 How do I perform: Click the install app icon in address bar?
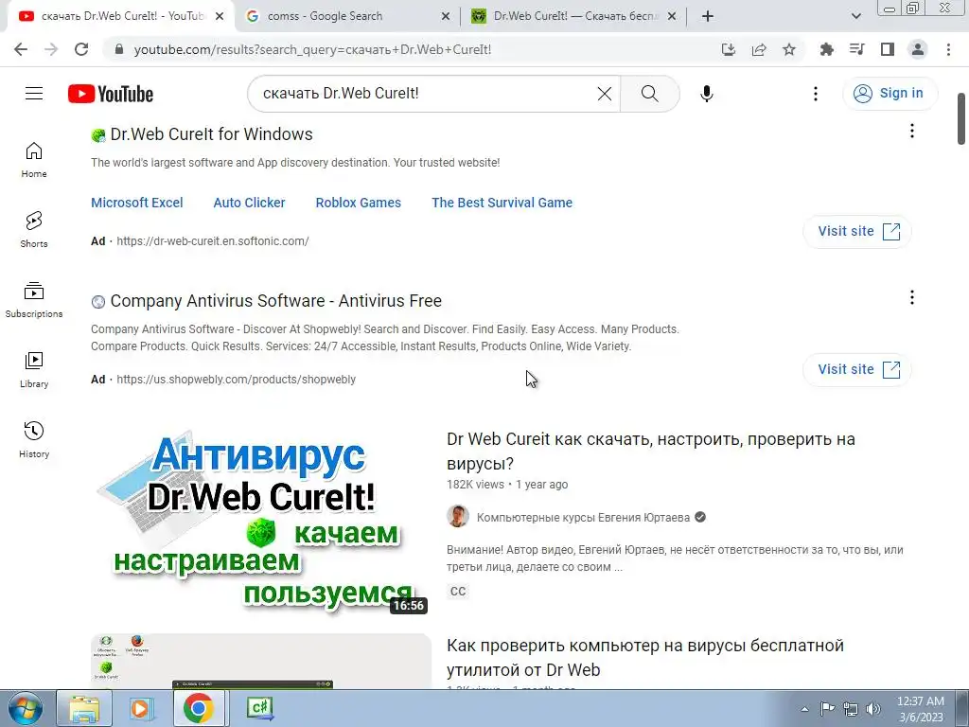click(x=729, y=49)
